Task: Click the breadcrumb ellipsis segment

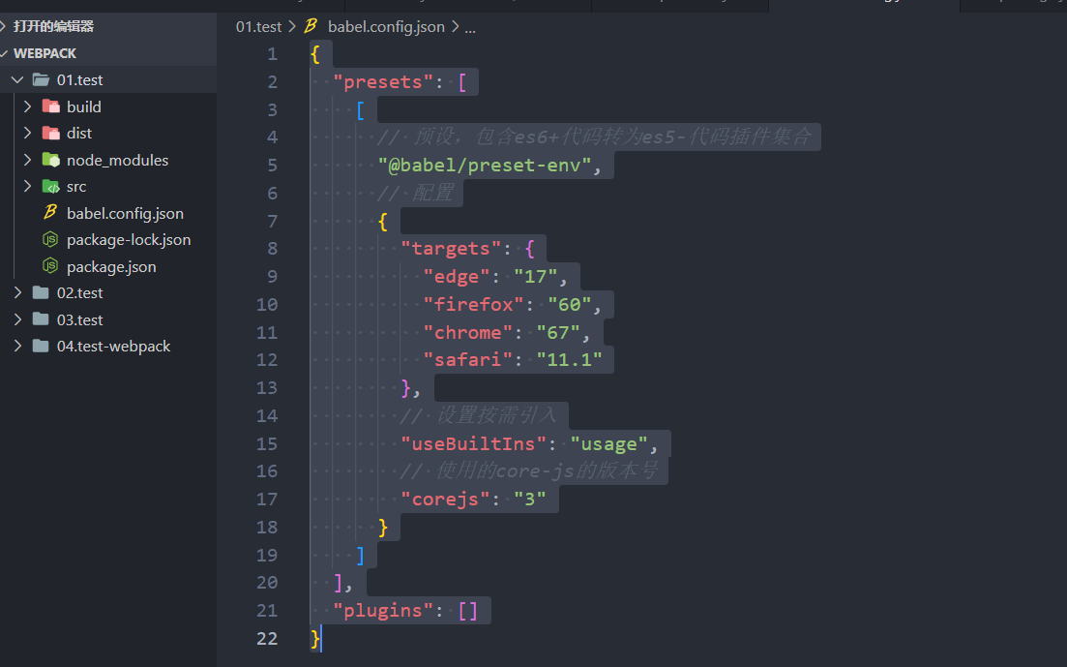Action: tap(470, 27)
